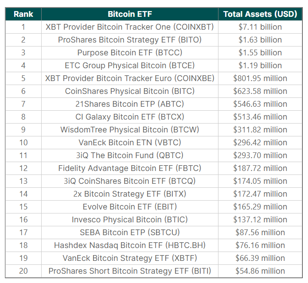This screenshot has height=283, width=308.
Task: Click the Bitcoin ETF column header
Action: coord(129,14)
